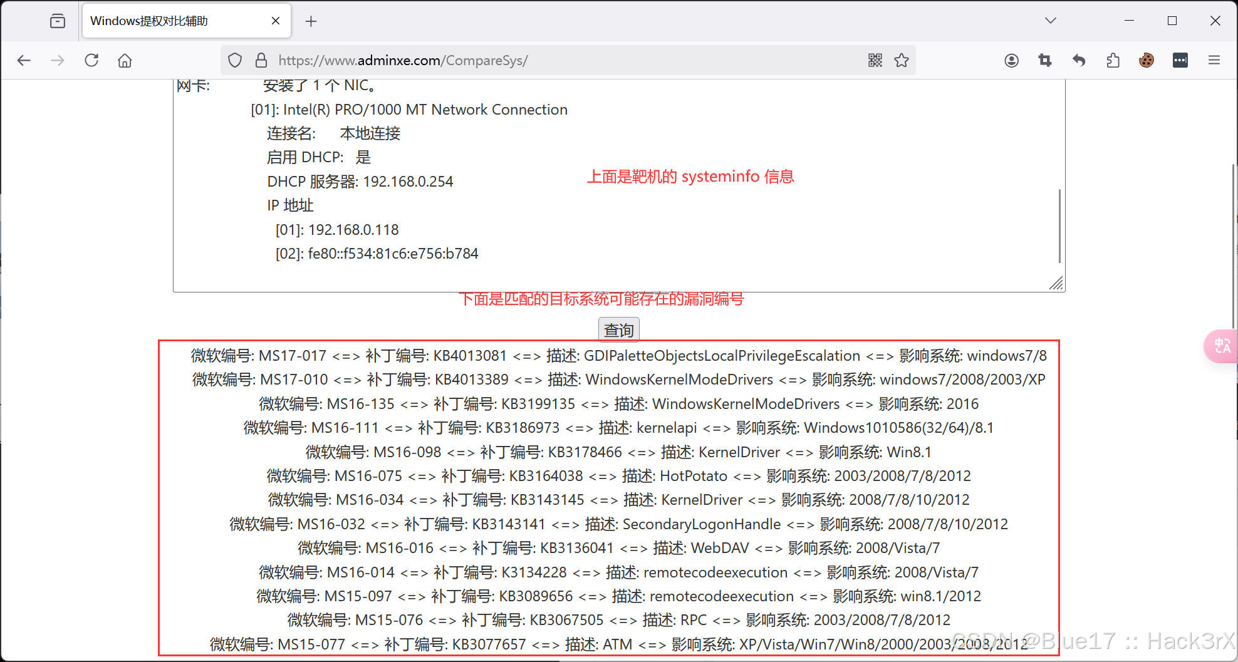Screen dimensions: 1238x662
Task: Click the MS15-077 ATM result row
Action: [x=619, y=644]
